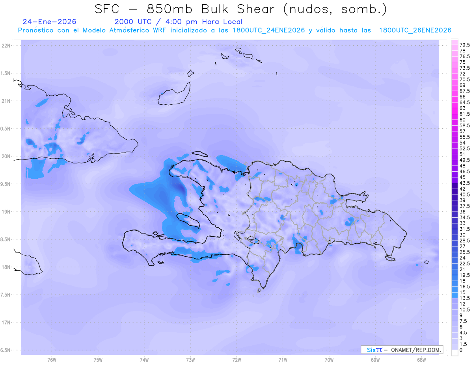This screenshot has height=365, width=473.
Task: Select the "13.5" colorbar value
Action: click(465, 298)
